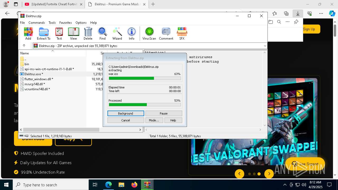
Task: Open the View toolbar icon
Action: pos(73,34)
